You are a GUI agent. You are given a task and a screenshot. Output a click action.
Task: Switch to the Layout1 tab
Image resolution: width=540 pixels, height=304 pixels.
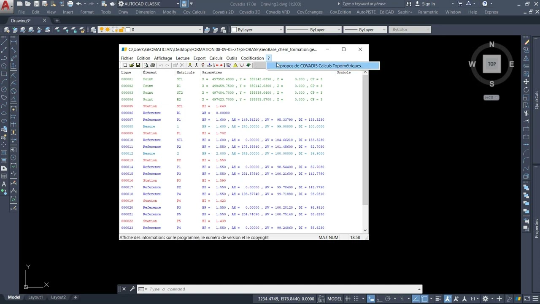(35, 297)
